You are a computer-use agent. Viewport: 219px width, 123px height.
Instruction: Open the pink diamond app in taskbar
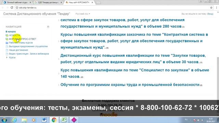(x=74, y=120)
